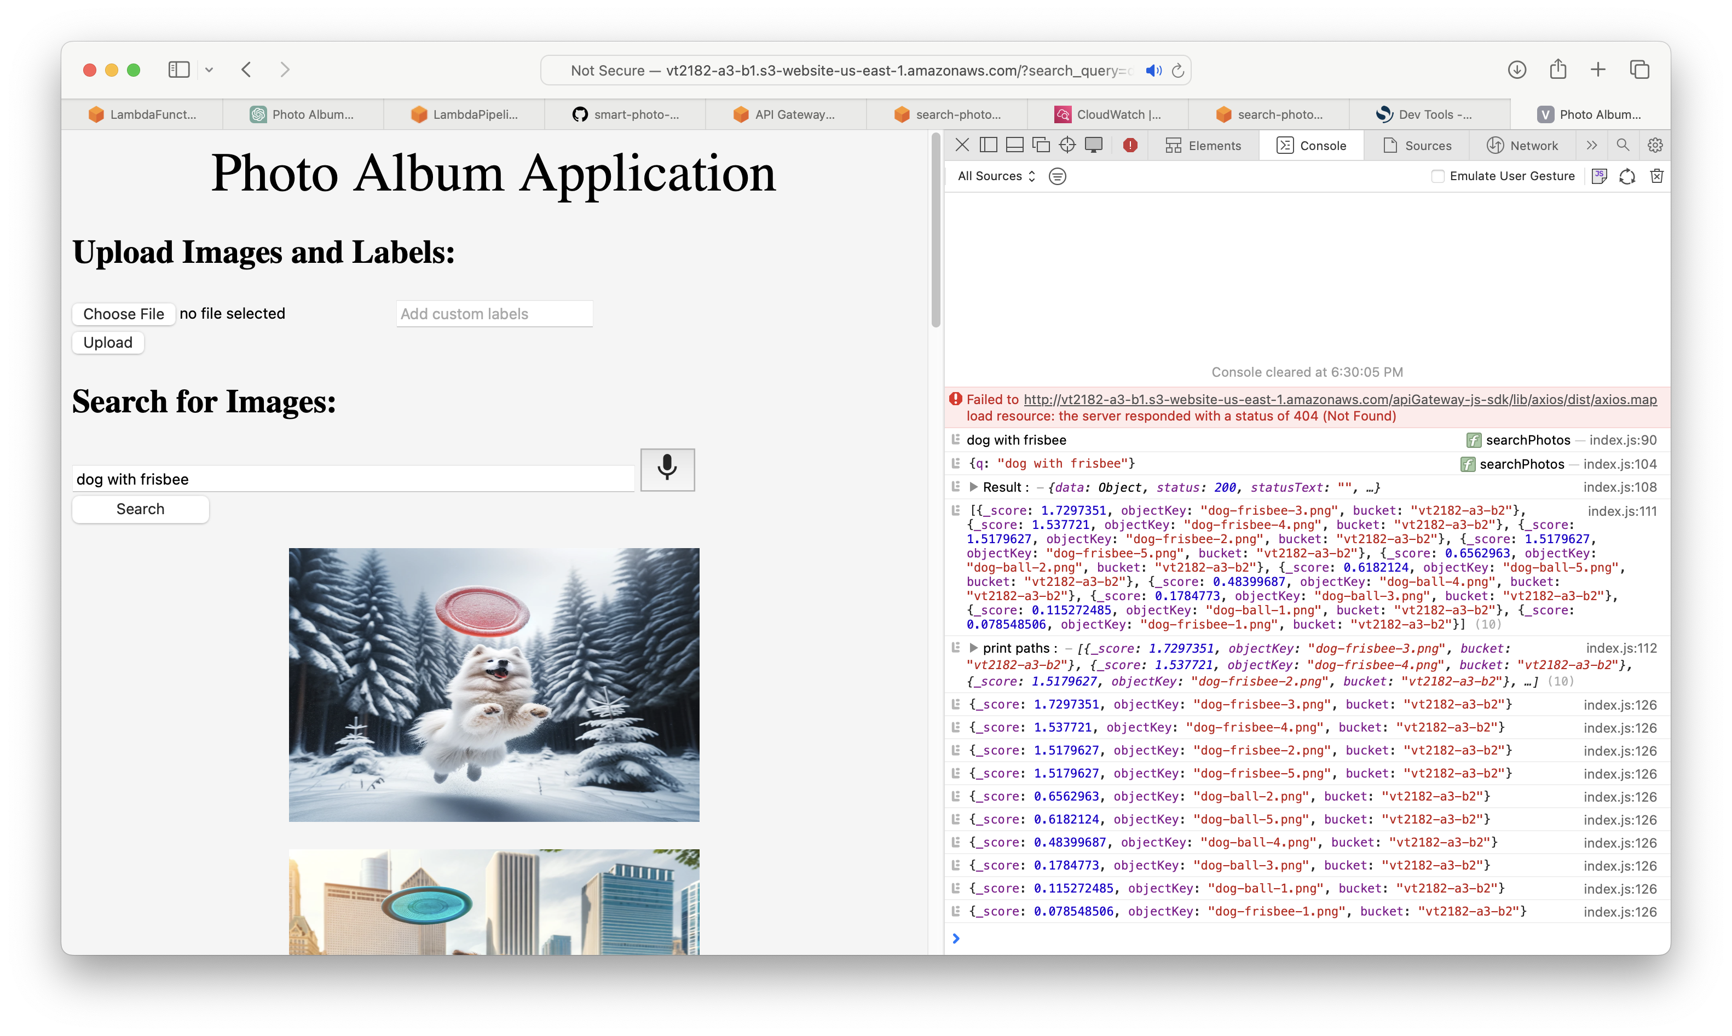Open Web Inspector settings gear
Image resolution: width=1732 pixels, height=1036 pixels.
[x=1654, y=145]
